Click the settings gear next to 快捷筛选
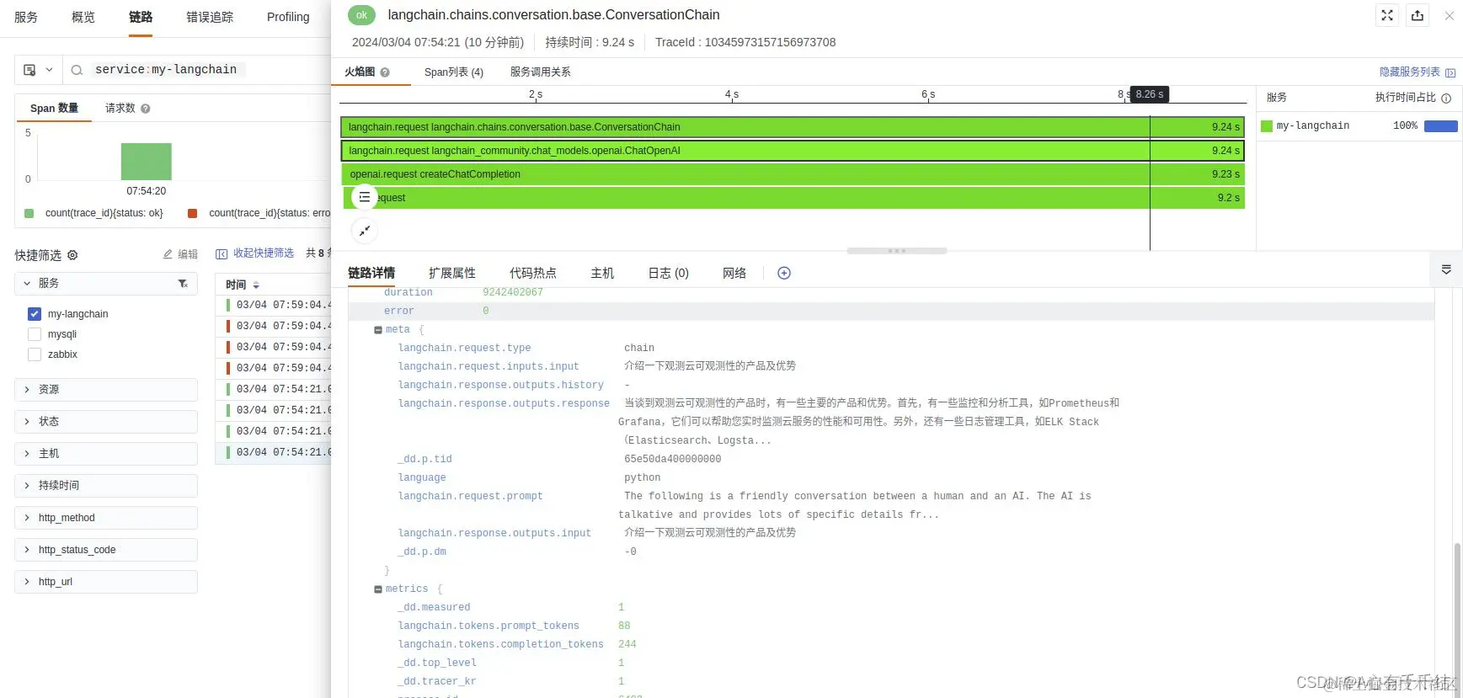Screen dimensions: 1463x698 click(72, 255)
